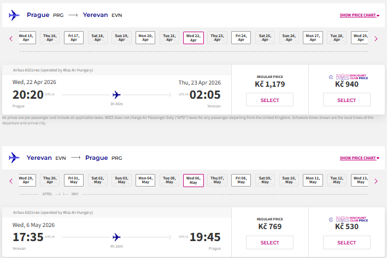The image size is (387, 258).
Task: Click the next dates arrow for outbound flight
Action: [376, 39]
